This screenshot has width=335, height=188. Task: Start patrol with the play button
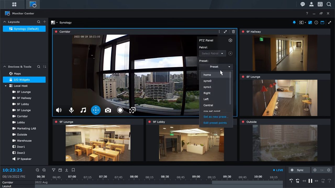pyautogui.click(x=230, y=53)
